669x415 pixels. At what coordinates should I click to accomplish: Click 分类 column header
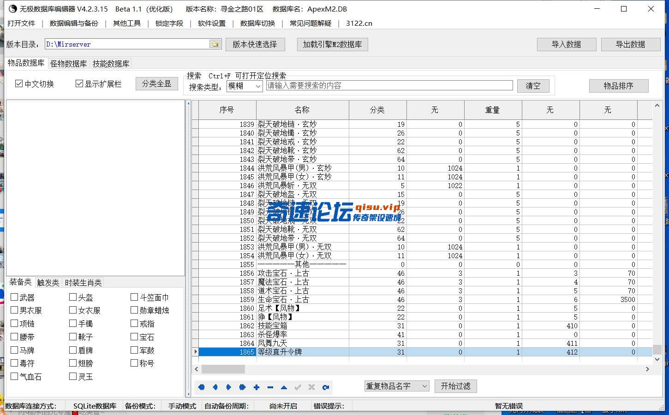point(377,110)
